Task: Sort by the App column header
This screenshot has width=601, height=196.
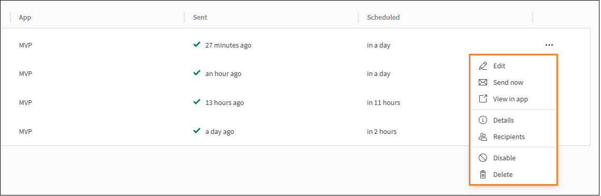Action: tap(25, 17)
